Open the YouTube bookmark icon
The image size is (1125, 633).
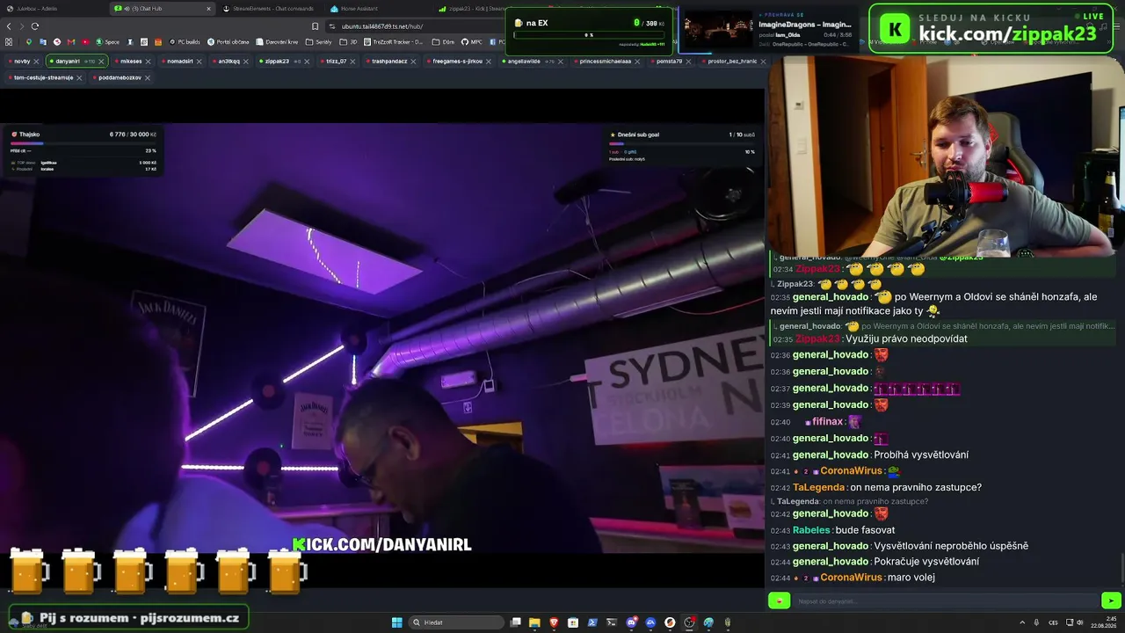pyautogui.click(x=85, y=41)
